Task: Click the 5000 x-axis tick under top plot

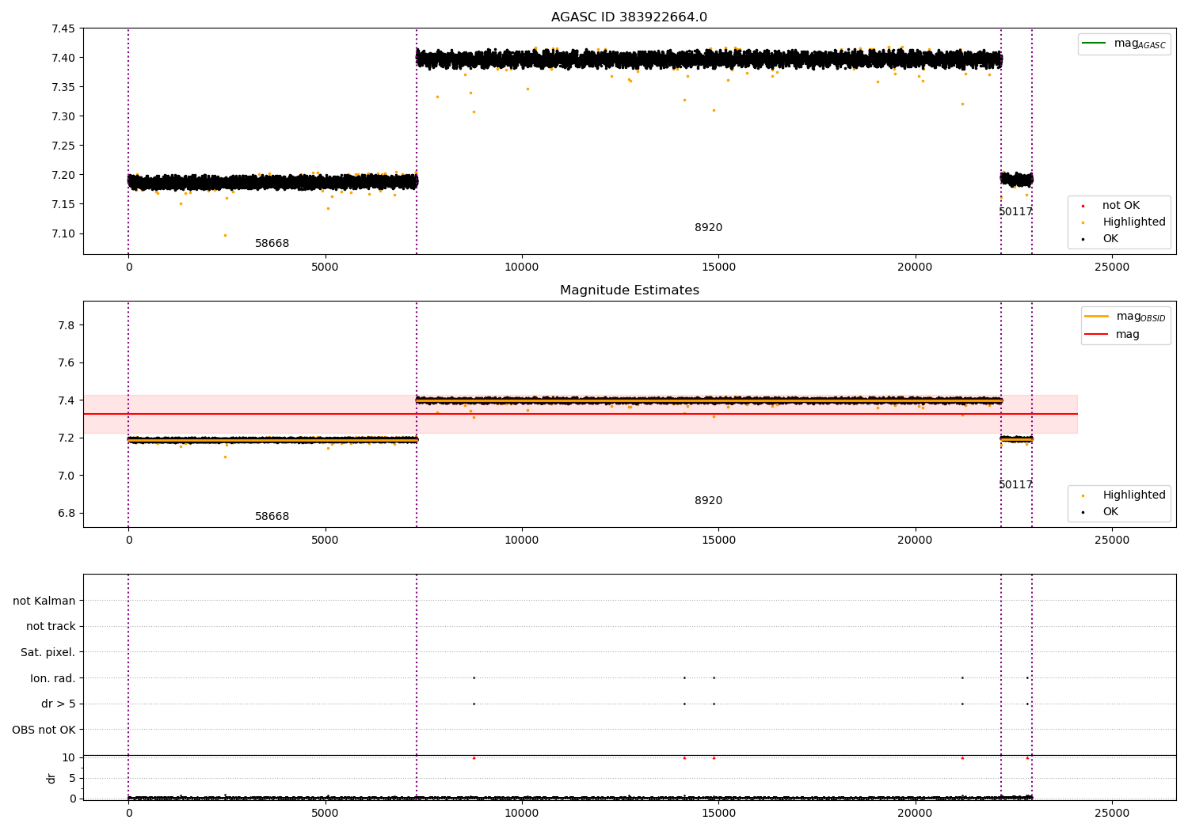Action: tap(325, 268)
